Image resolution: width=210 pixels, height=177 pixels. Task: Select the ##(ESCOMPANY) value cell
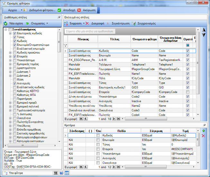click(183, 149)
